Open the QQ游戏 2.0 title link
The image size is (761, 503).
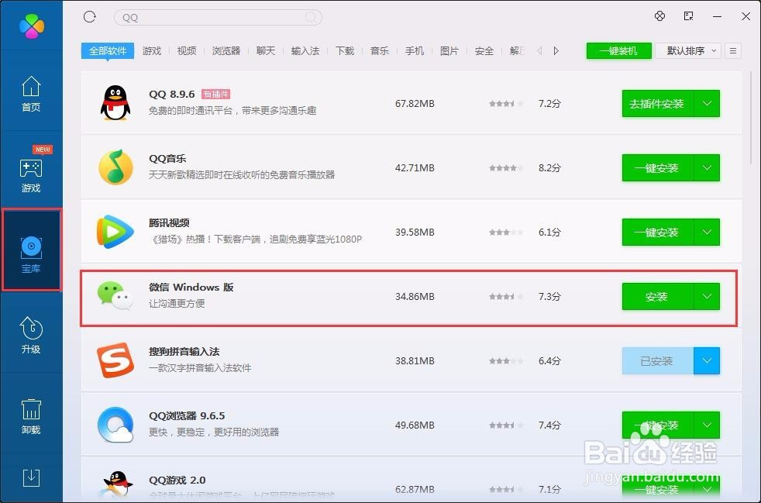(177, 480)
